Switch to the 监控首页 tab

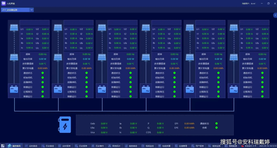(x=15, y=146)
